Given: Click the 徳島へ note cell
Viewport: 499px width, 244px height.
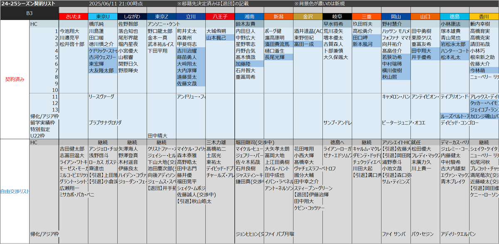Looking at the screenshot, I should [337, 142].
